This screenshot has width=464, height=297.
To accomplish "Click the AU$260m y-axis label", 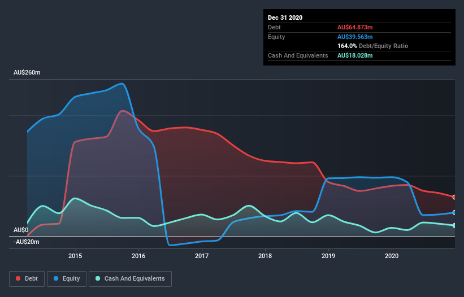I will (x=27, y=73).
